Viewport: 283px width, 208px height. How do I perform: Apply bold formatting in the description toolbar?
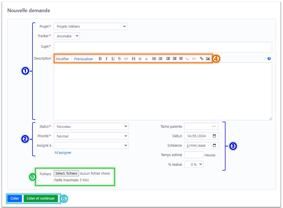tap(100, 59)
